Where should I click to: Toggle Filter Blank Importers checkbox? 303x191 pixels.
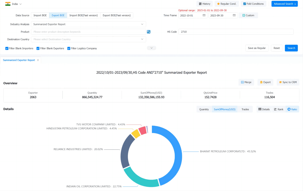(7, 48)
